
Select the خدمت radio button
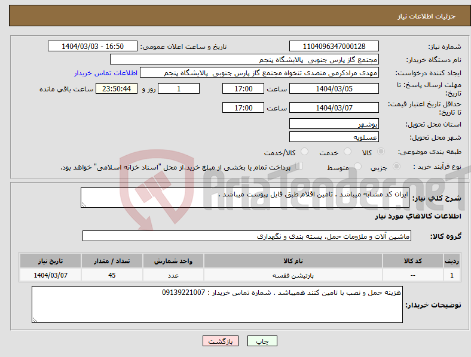347,152
